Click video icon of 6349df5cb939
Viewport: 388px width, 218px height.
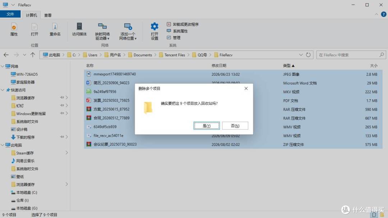[89, 127]
